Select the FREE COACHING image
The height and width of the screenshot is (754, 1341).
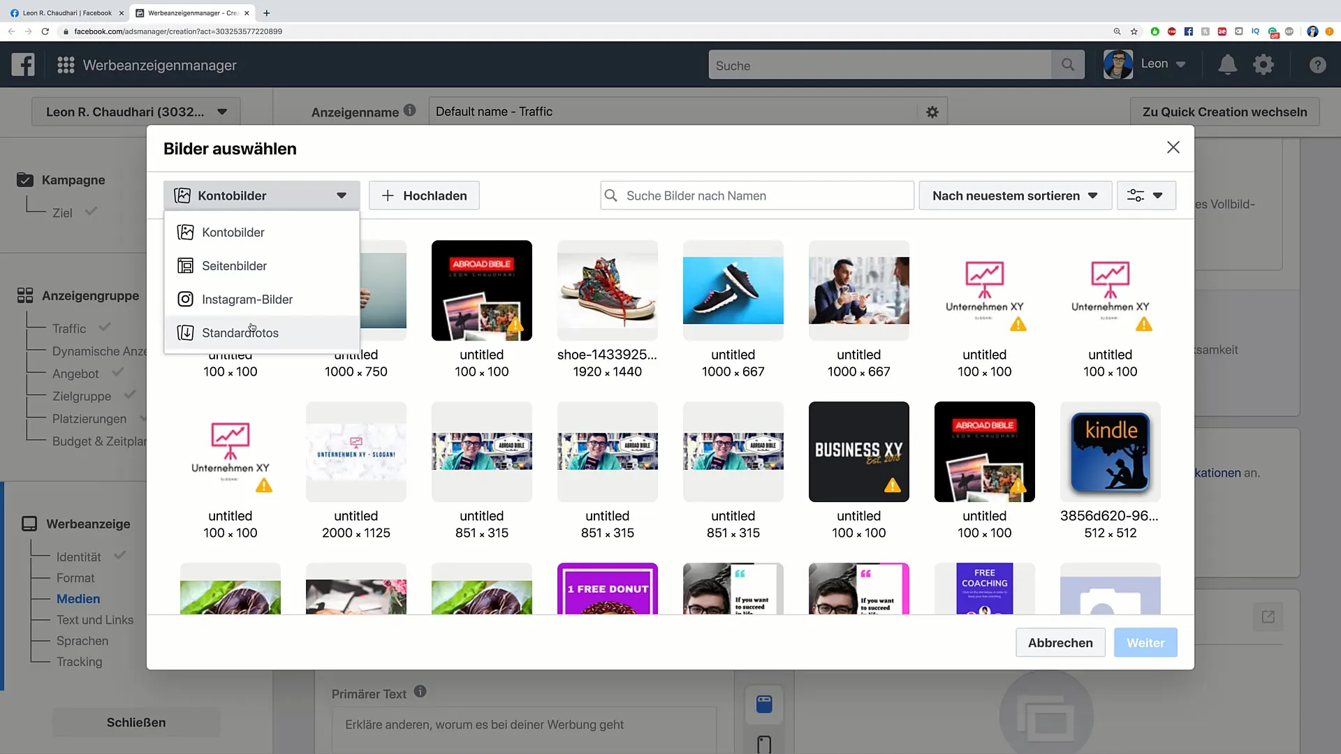pos(985,589)
